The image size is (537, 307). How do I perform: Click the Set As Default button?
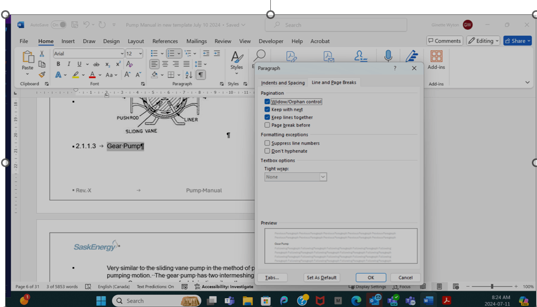click(322, 277)
